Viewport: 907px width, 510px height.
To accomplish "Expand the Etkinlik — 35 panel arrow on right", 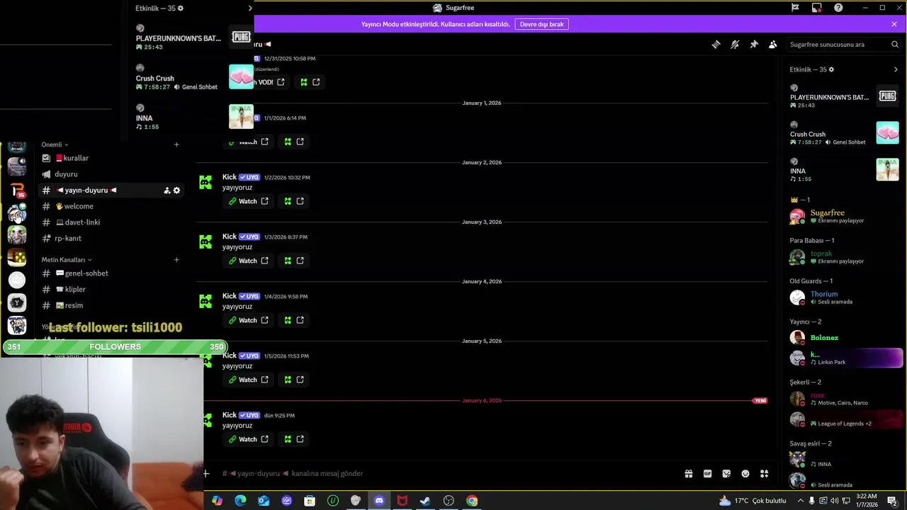I will click(x=896, y=69).
